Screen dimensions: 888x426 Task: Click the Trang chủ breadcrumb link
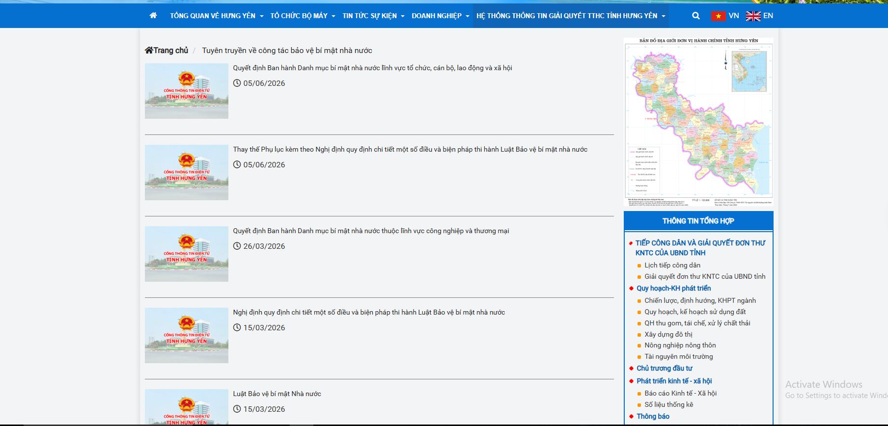(x=170, y=50)
